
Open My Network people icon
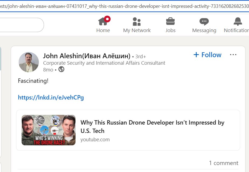[137, 21]
